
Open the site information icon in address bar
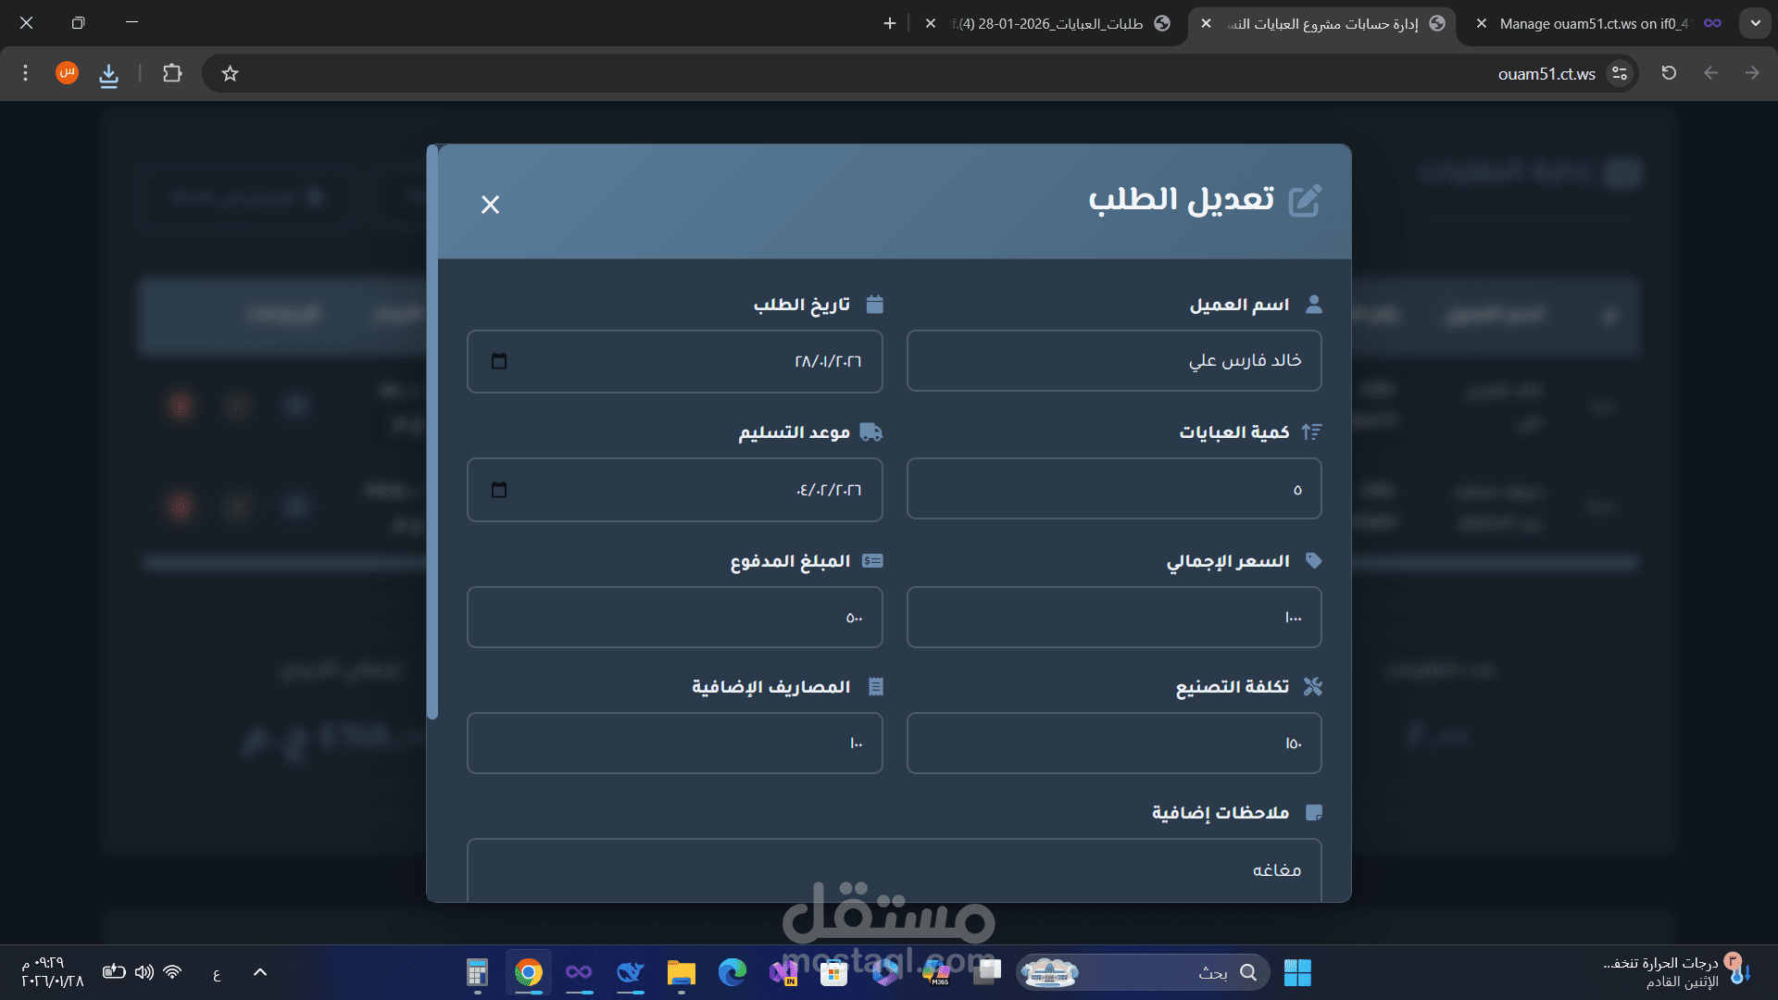click(x=1619, y=73)
